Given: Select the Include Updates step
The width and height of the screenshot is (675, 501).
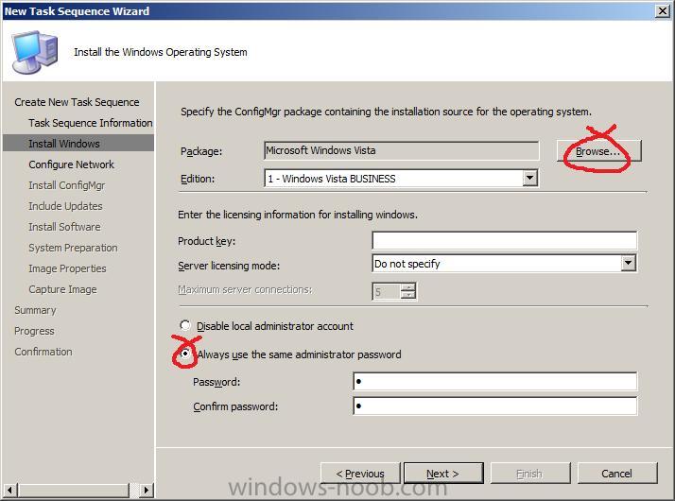Looking at the screenshot, I should [x=65, y=206].
